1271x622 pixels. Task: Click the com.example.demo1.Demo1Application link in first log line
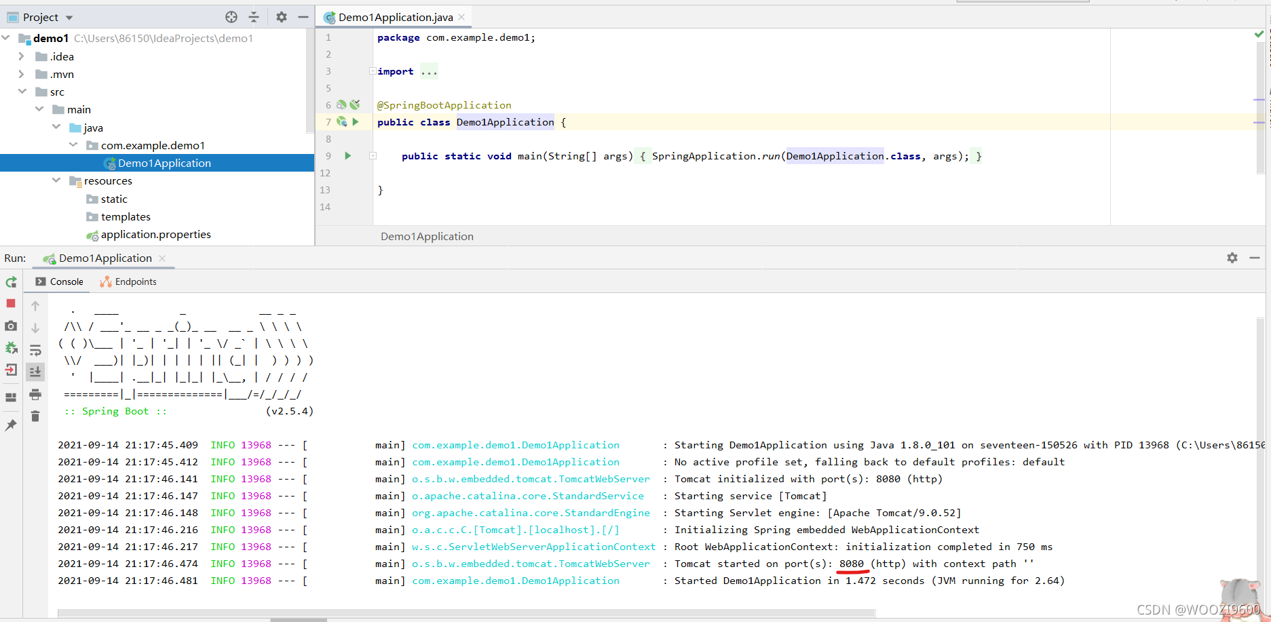click(516, 445)
